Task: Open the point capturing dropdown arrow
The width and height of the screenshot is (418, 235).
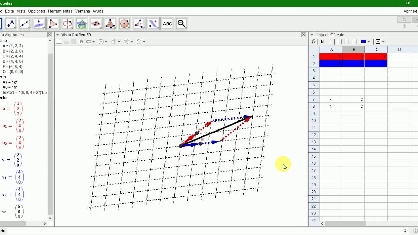Action: pyautogui.click(x=93, y=42)
